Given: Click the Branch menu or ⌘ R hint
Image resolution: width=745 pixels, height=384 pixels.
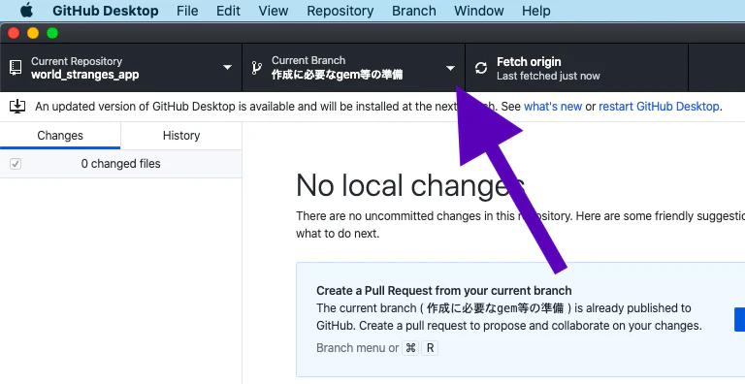Looking at the screenshot, I should click(x=376, y=348).
